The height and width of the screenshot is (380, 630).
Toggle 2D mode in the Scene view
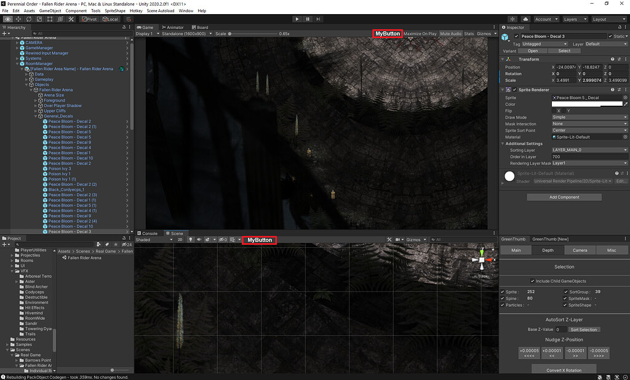click(180, 239)
